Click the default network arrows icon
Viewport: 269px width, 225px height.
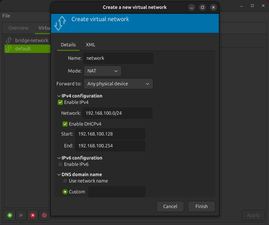[x=8, y=49]
